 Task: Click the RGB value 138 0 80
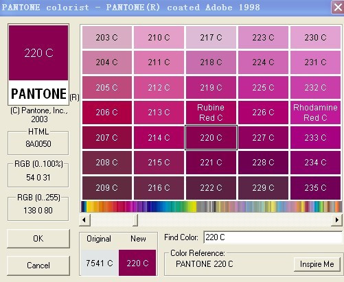point(38,211)
